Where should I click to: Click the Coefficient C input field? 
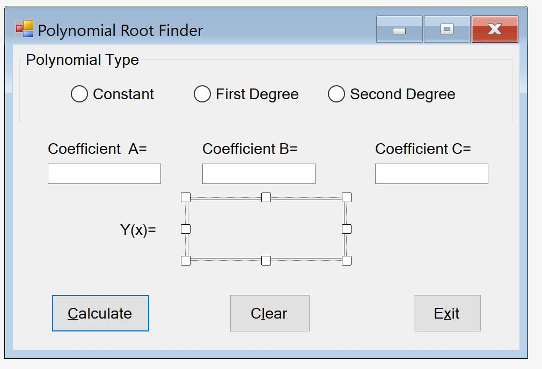tap(431, 173)
